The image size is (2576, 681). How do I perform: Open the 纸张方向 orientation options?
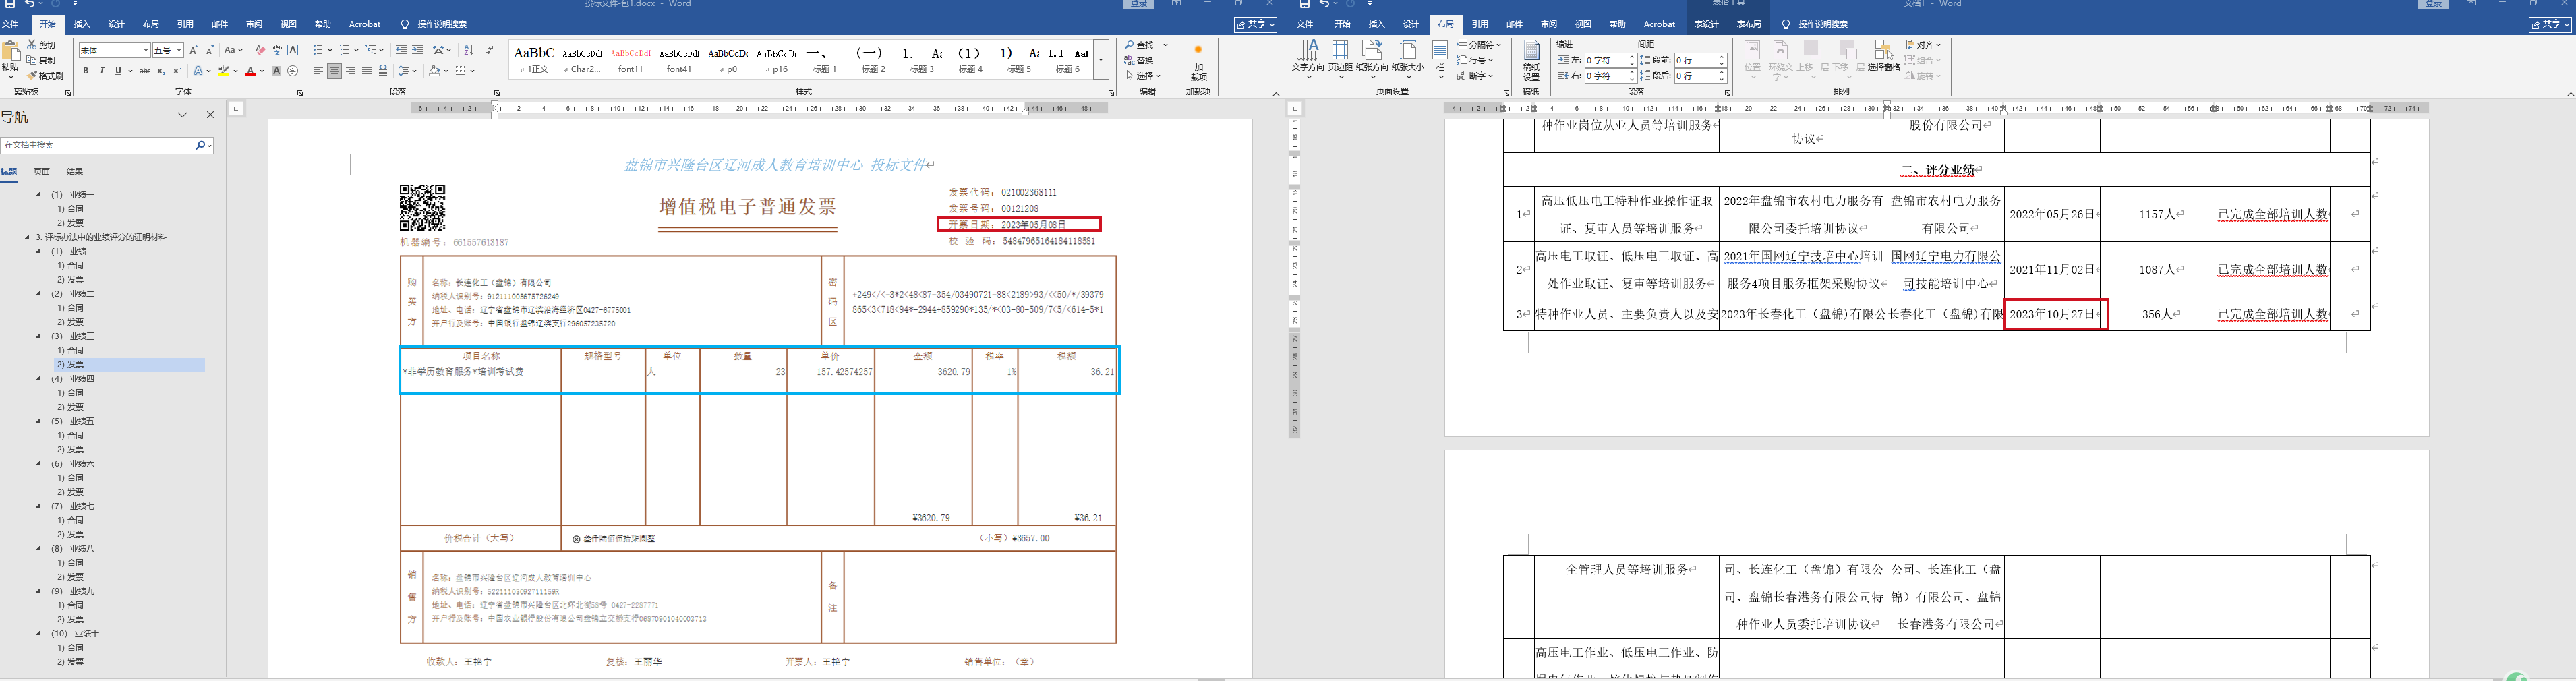pos(1372,58)
